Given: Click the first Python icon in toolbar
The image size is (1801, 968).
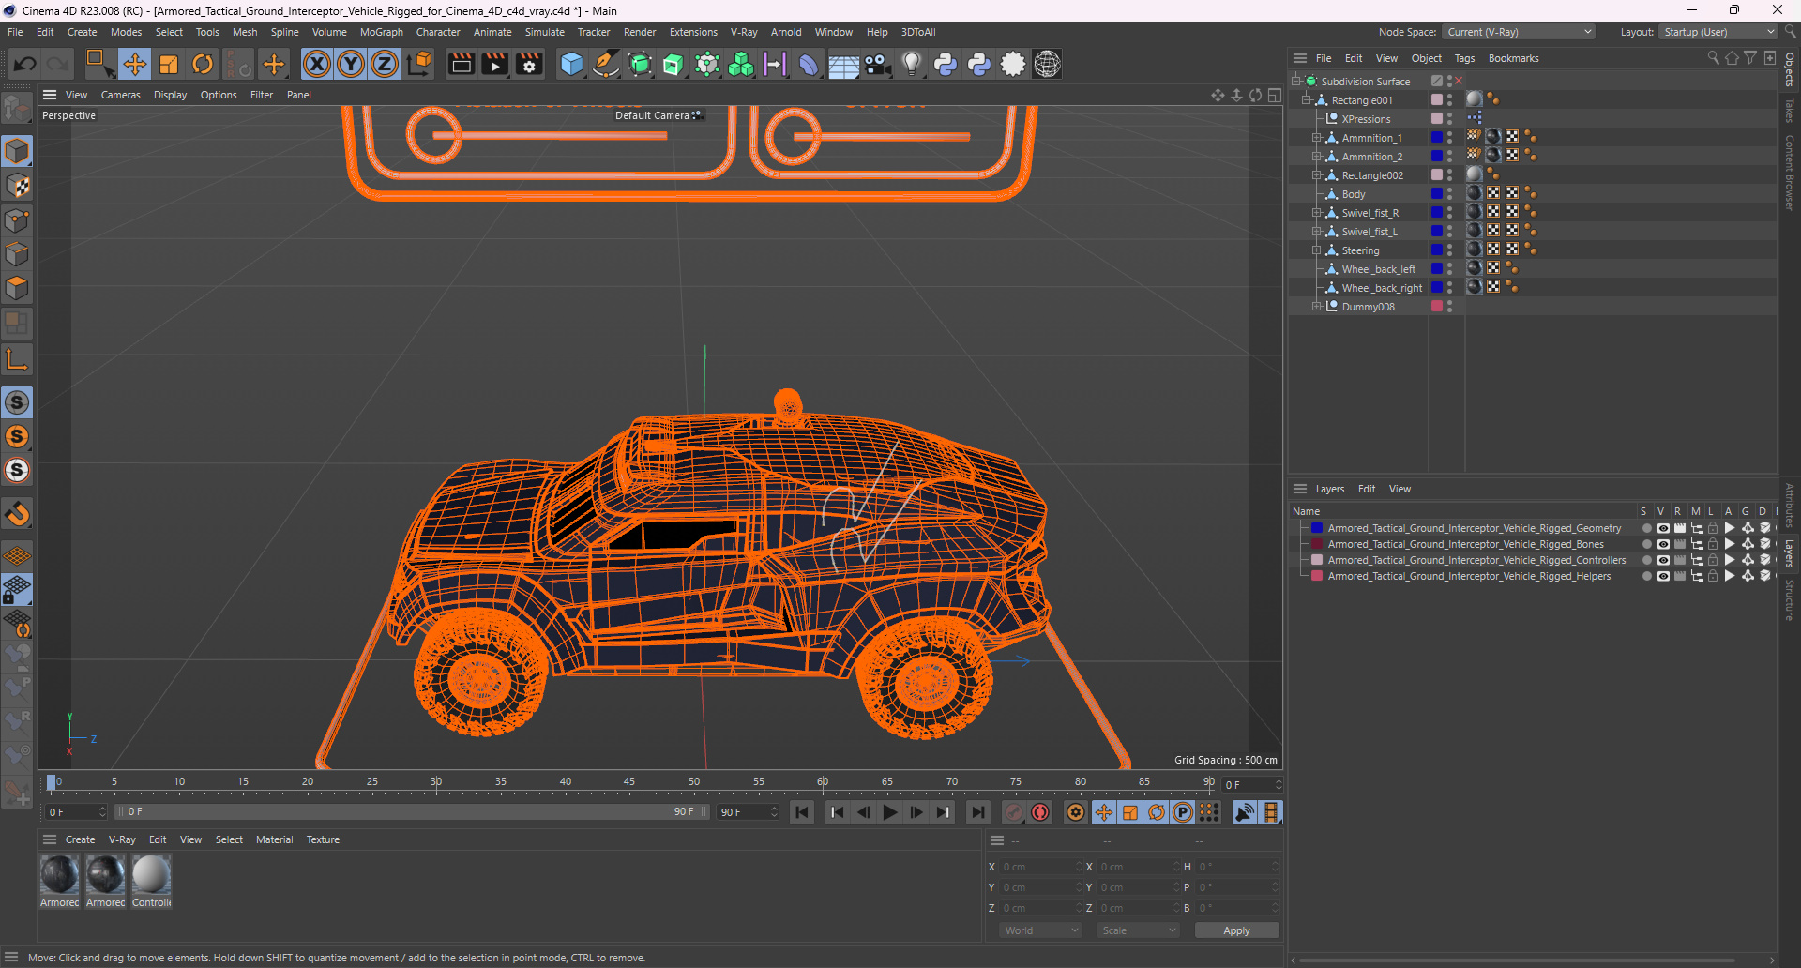Looking at the screenshot, I should pos(946,64).
